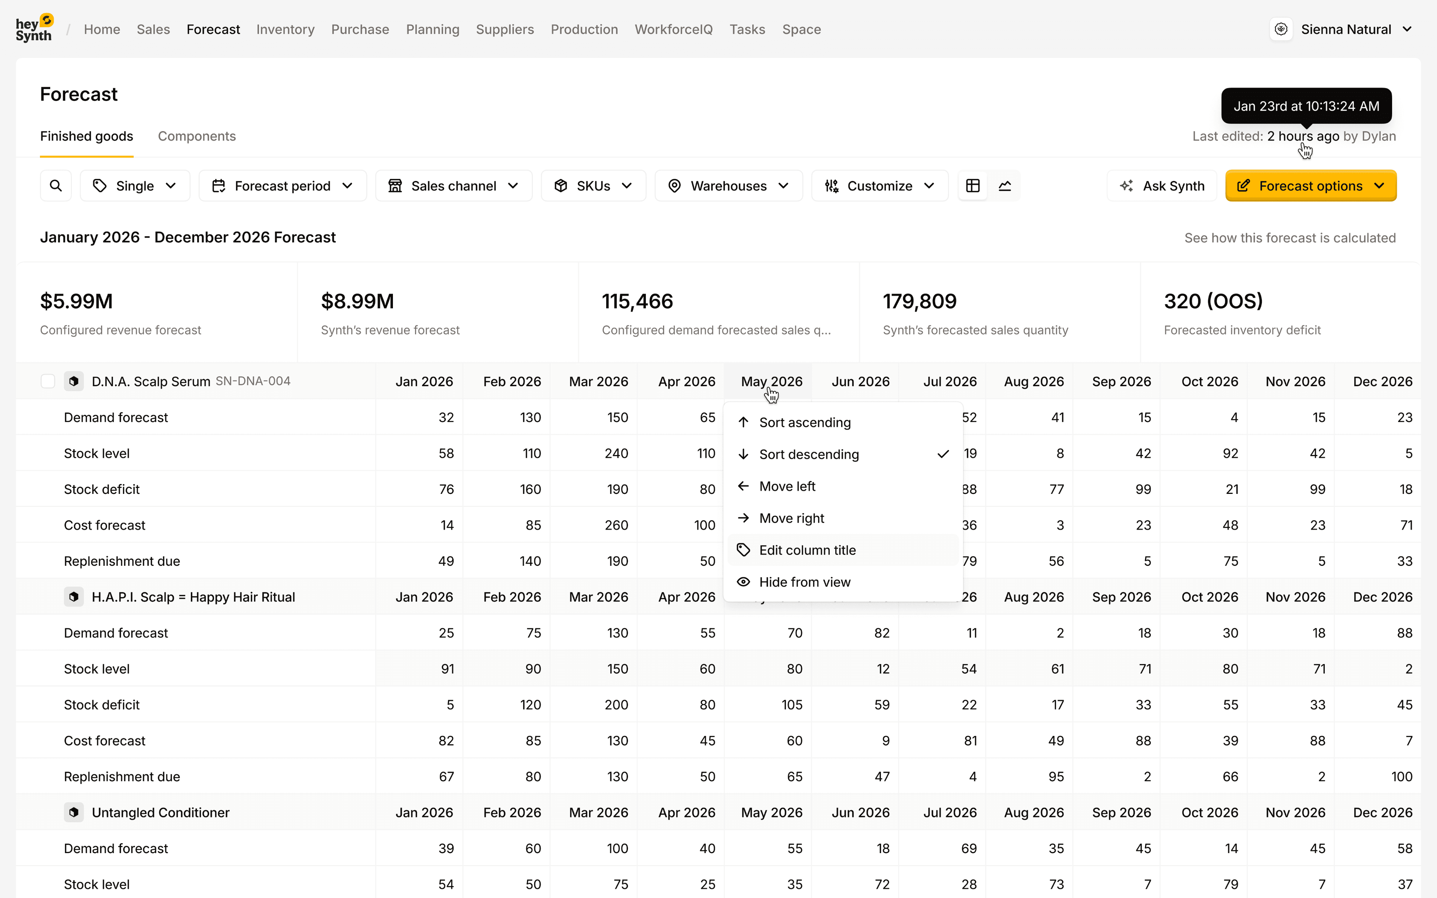Open See how this forecast is calculated

[x=1290, y=238]
